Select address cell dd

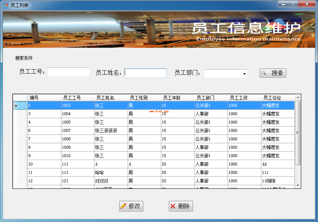point(278,164)
